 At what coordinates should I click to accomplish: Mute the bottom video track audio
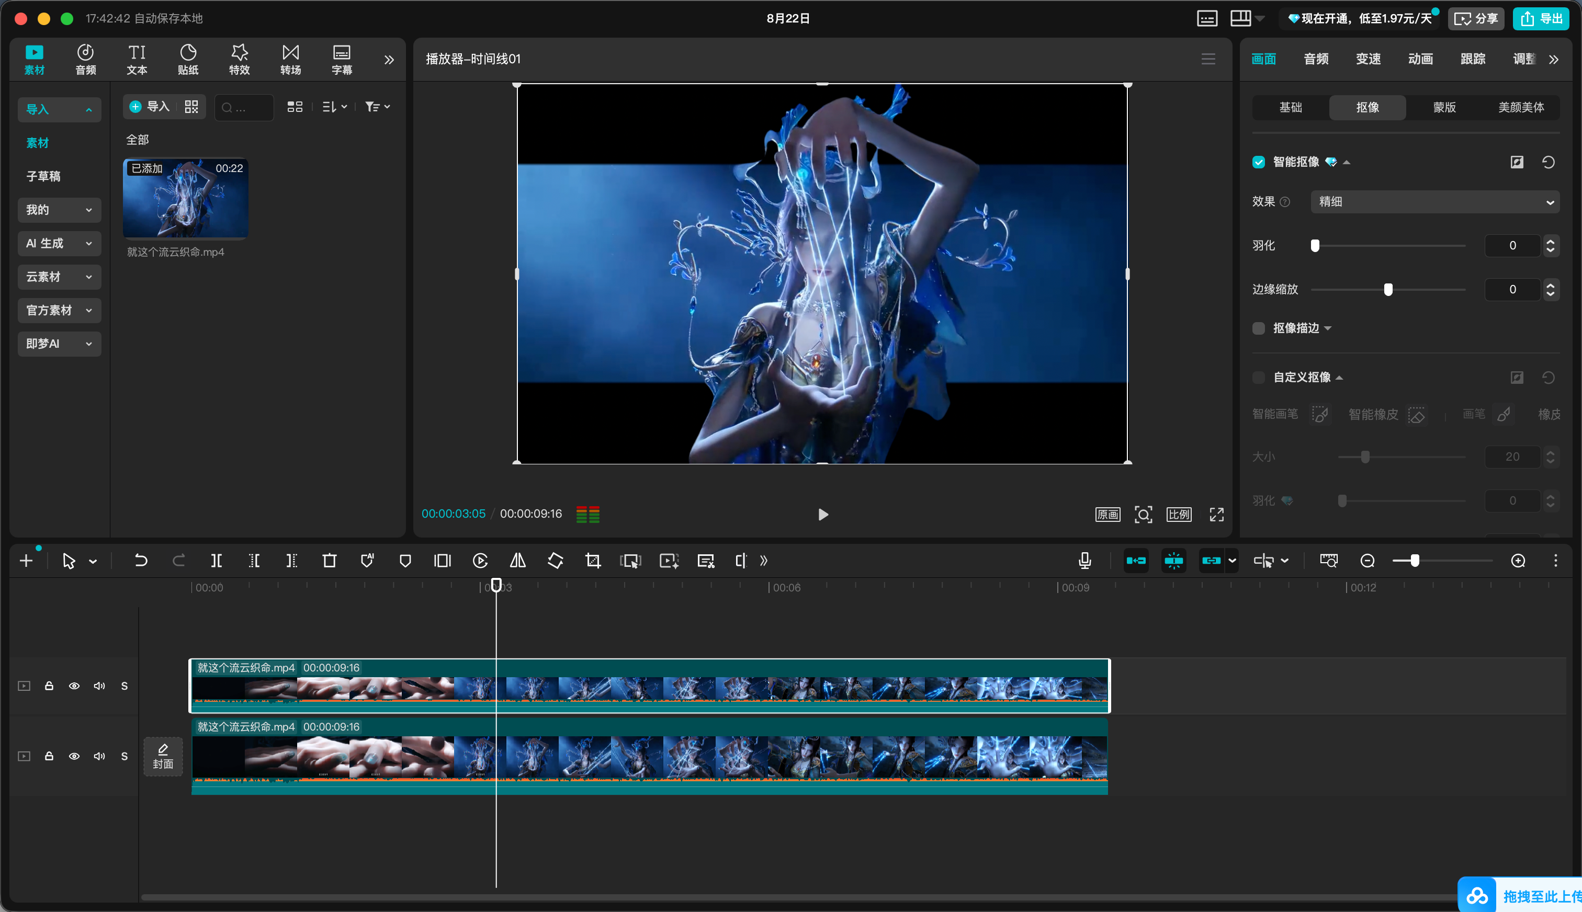point(99,756)
